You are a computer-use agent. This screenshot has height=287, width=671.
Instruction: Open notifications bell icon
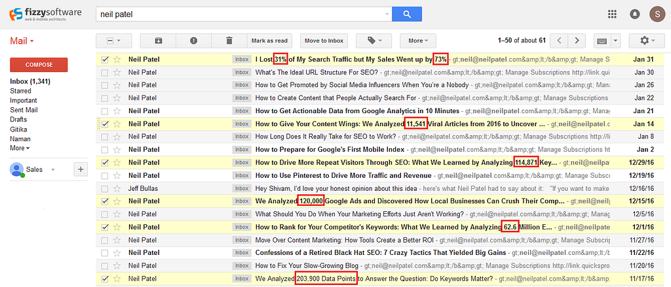[x=634, y=14]
